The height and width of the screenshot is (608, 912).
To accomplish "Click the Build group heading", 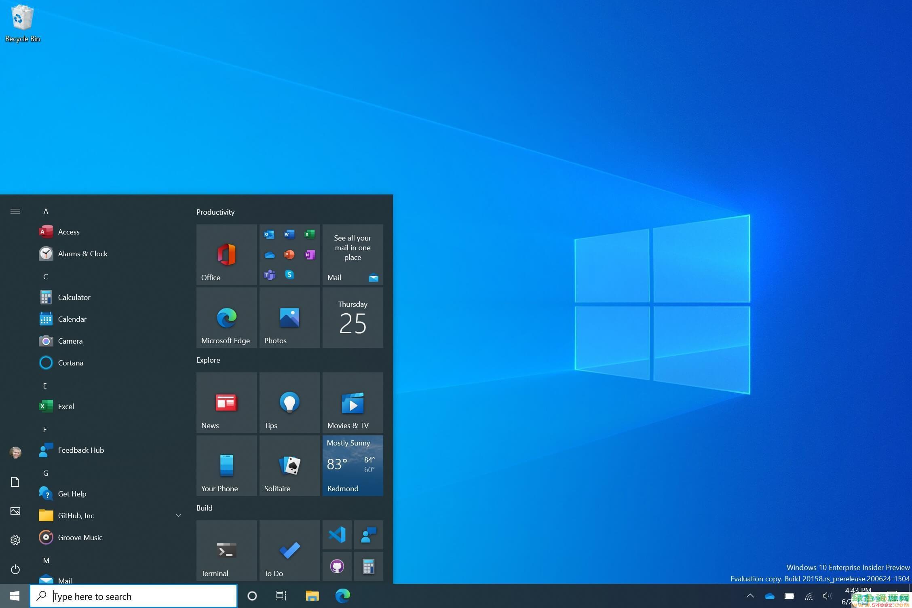I will click(x=204, y=508).
